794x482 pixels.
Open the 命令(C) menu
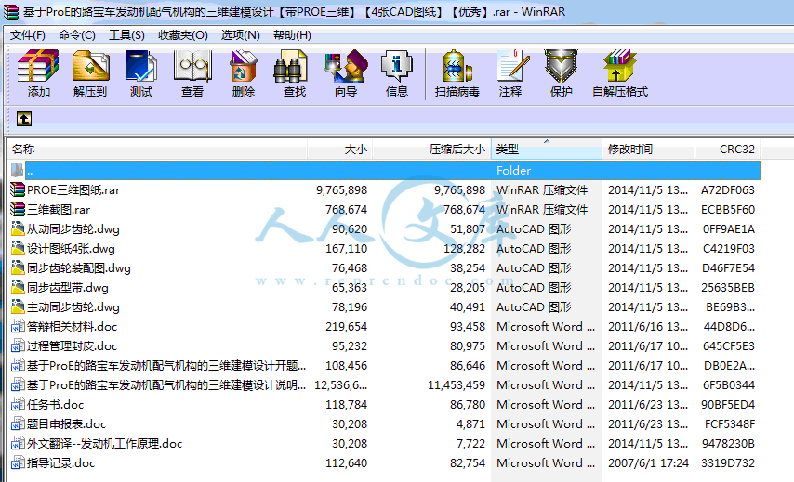tap(77, 35)
